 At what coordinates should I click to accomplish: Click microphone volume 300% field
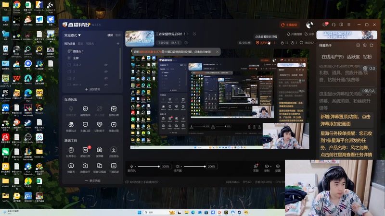(x=166, y=167)
